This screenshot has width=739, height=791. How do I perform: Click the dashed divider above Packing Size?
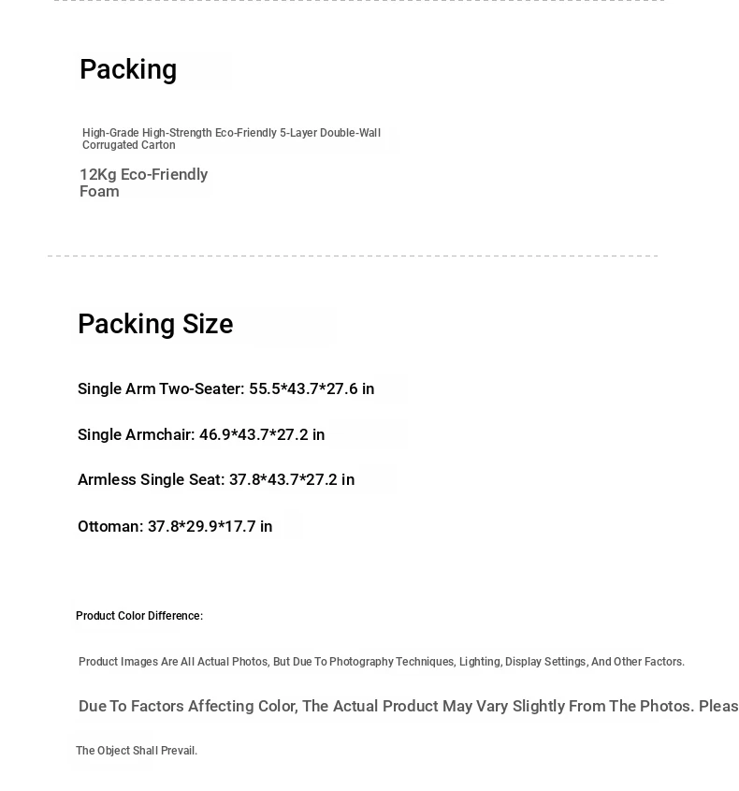[353, 256]
